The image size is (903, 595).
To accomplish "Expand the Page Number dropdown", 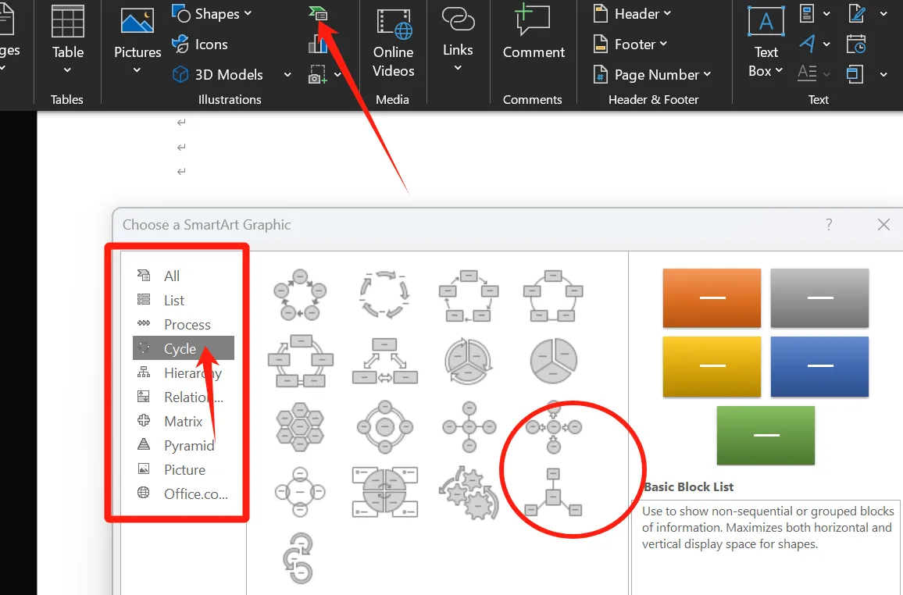I will click(653, 75).
